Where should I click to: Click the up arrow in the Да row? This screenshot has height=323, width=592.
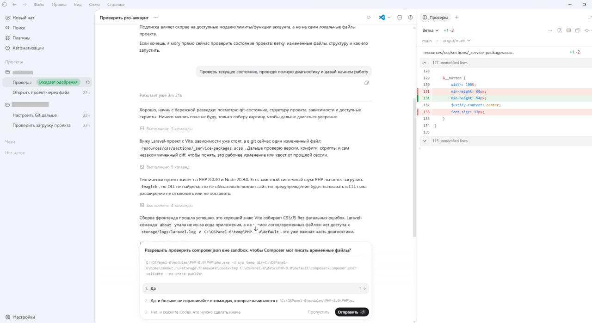point(360,288)
